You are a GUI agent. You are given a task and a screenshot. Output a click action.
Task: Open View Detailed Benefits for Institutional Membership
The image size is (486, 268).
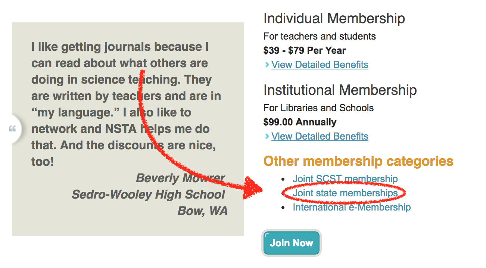coord(320,137)
